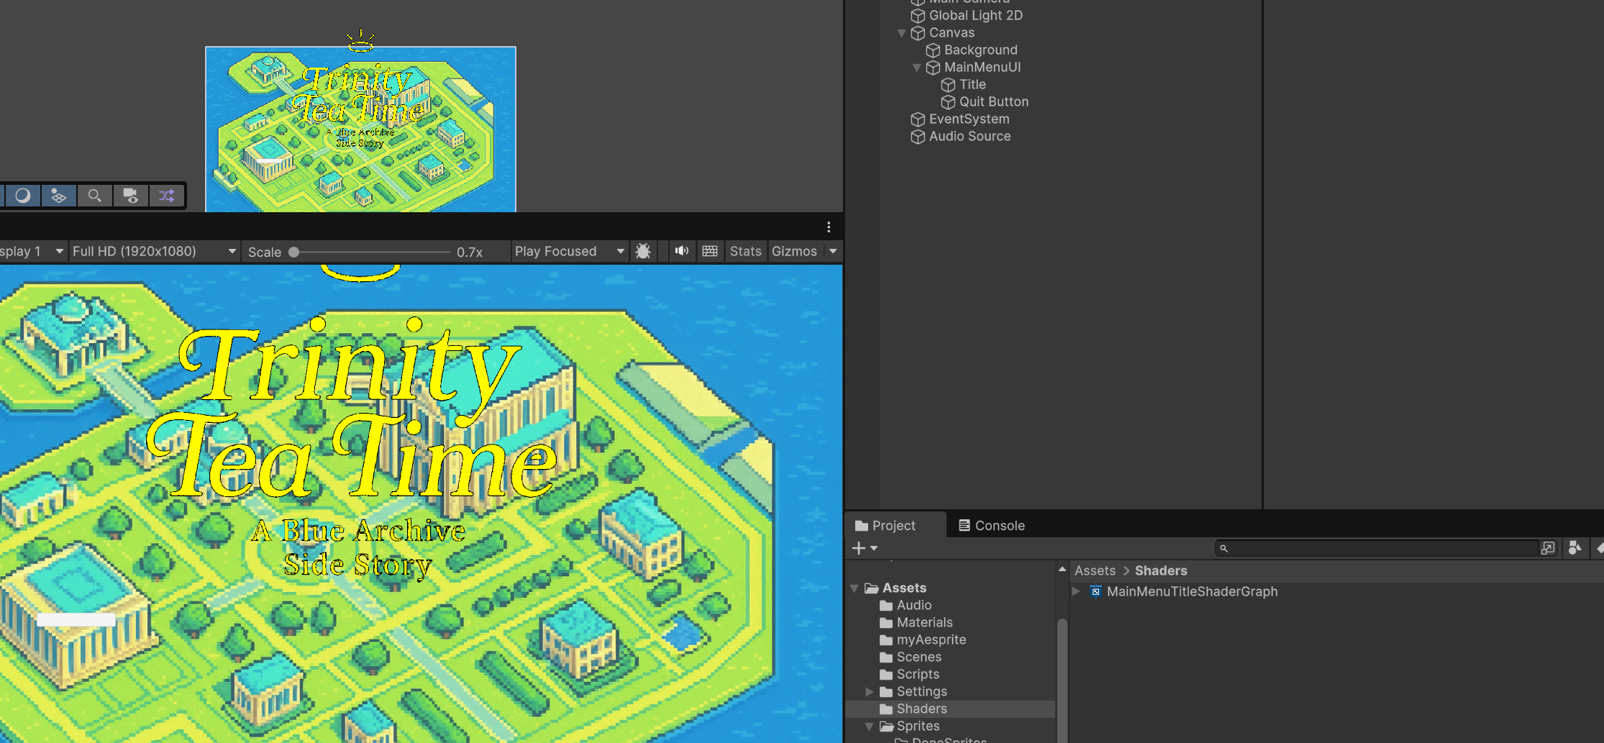
Task: Select the Audio Source object in Hierarchy
Action: (x=970, y=136)
